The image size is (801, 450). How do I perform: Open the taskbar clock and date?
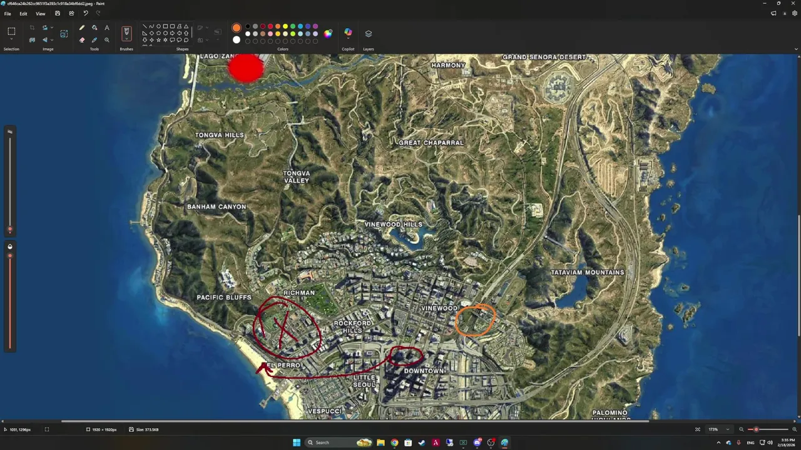click(788, 442)
